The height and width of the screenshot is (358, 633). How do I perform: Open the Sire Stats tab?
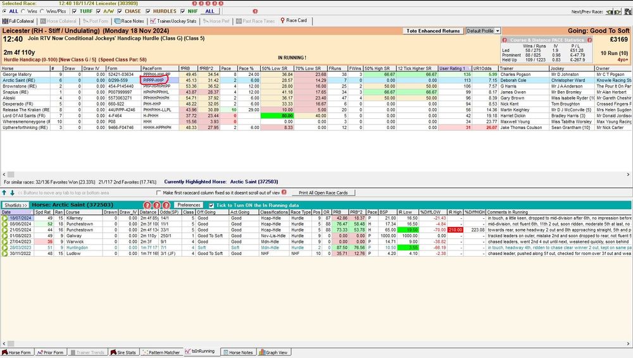tap(123, 352)
